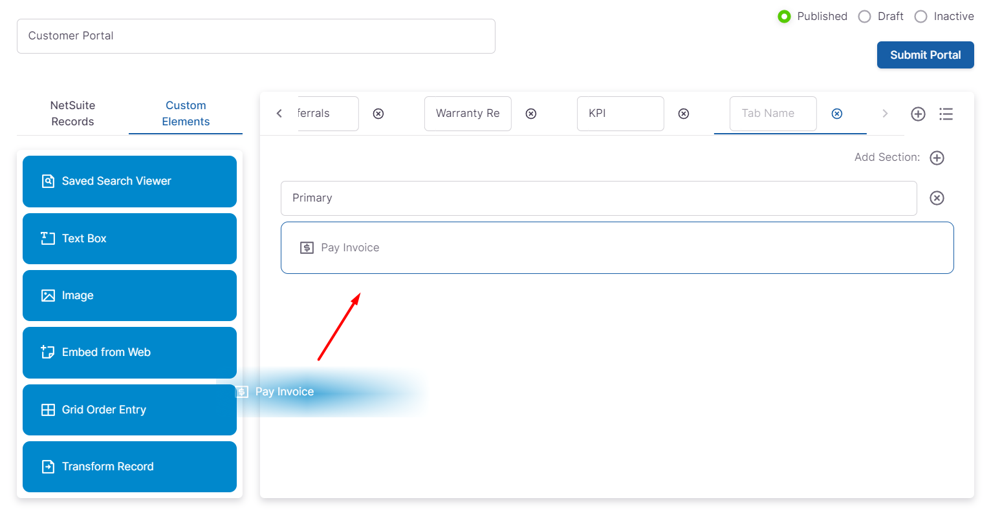Click the Customer Portal name field
The image size is (991, 511).
click(256, 36)
